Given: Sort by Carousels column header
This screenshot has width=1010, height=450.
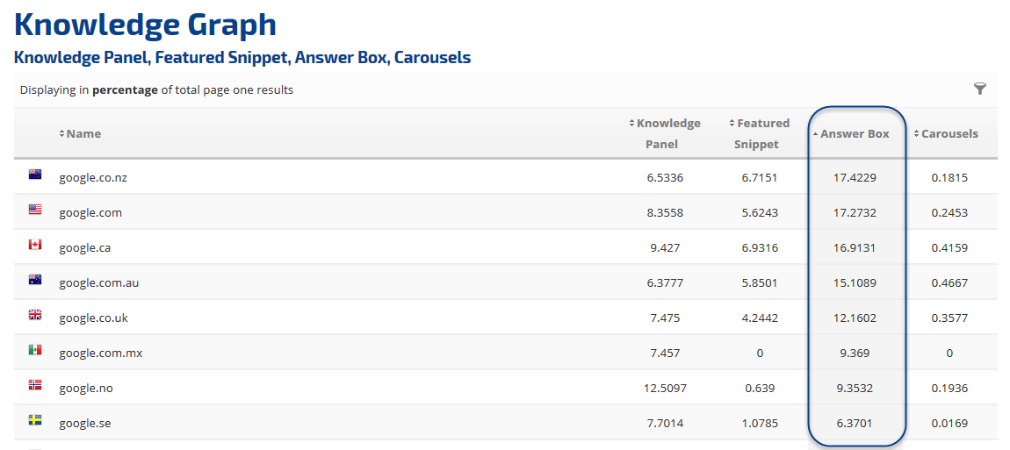Looking at the screenshot, I should [949, 134].
